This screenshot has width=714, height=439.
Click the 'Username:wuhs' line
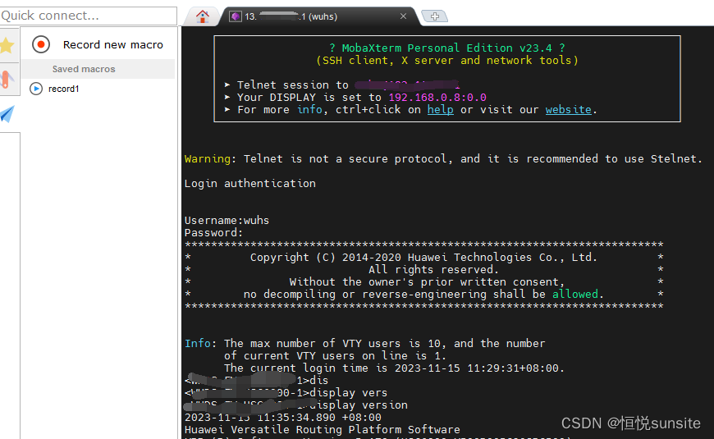point(227,221)
